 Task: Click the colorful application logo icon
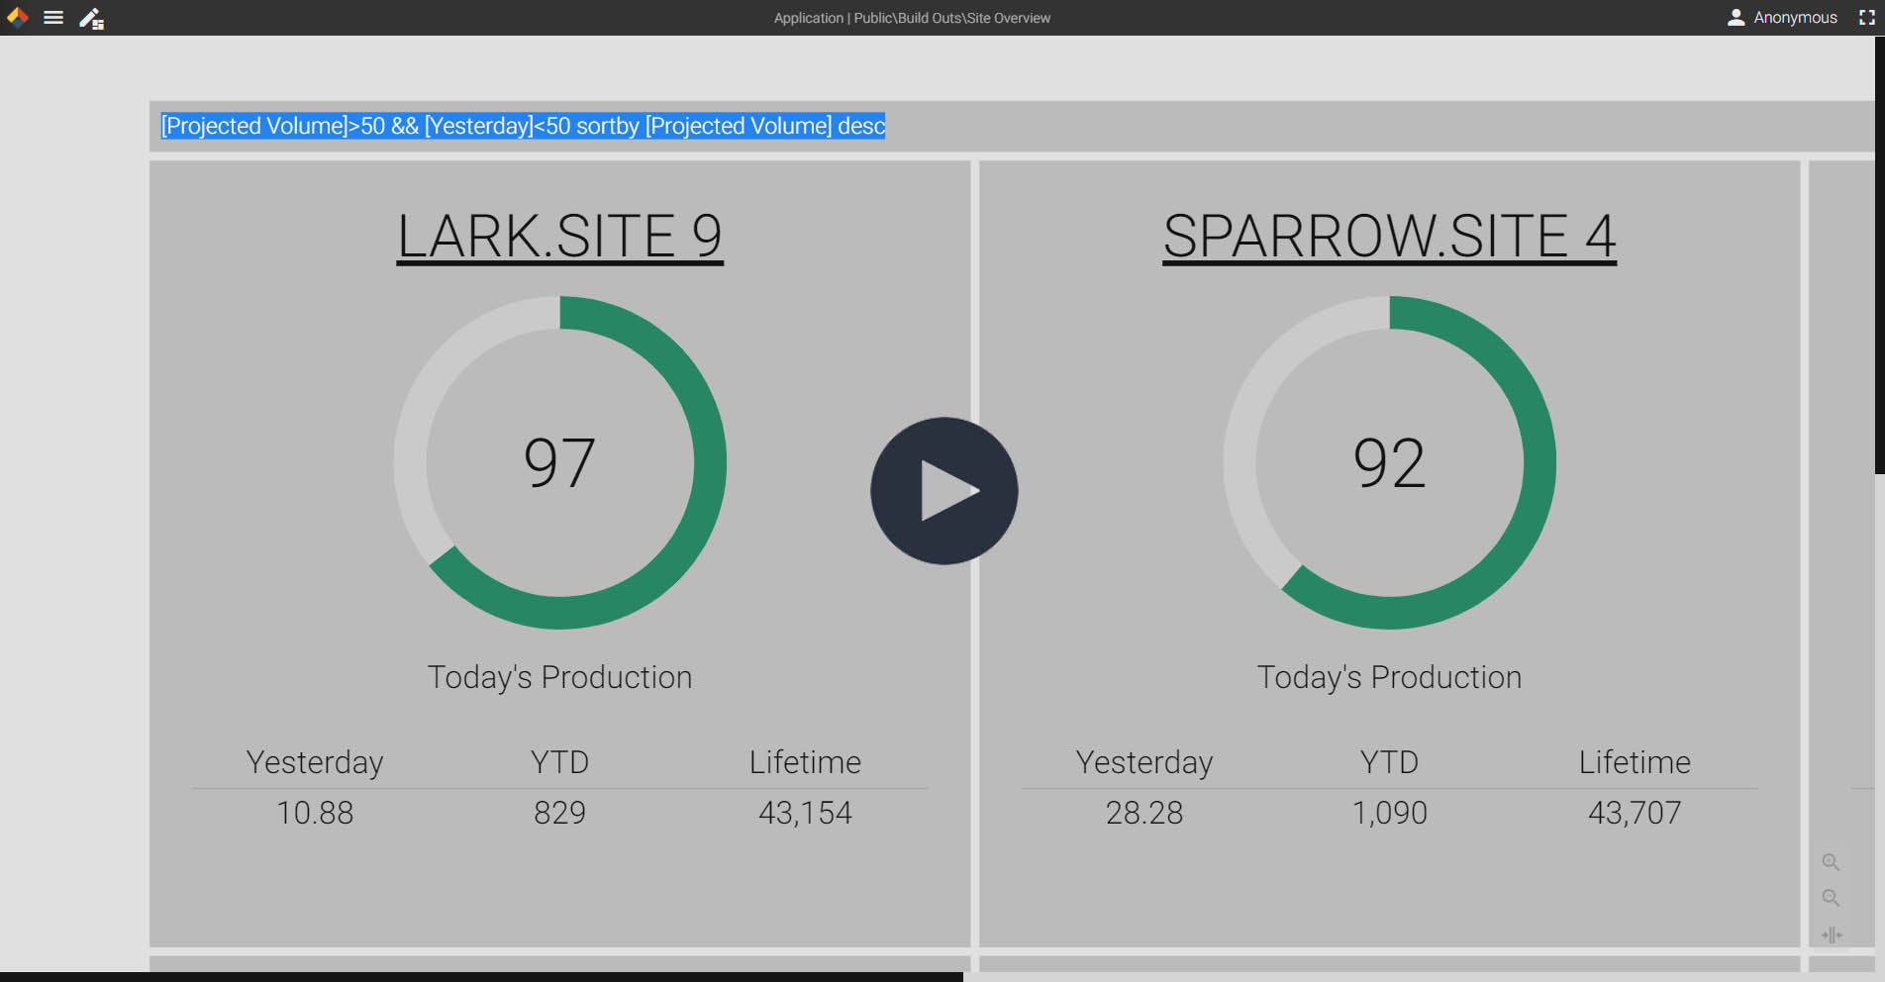[17, 17]
